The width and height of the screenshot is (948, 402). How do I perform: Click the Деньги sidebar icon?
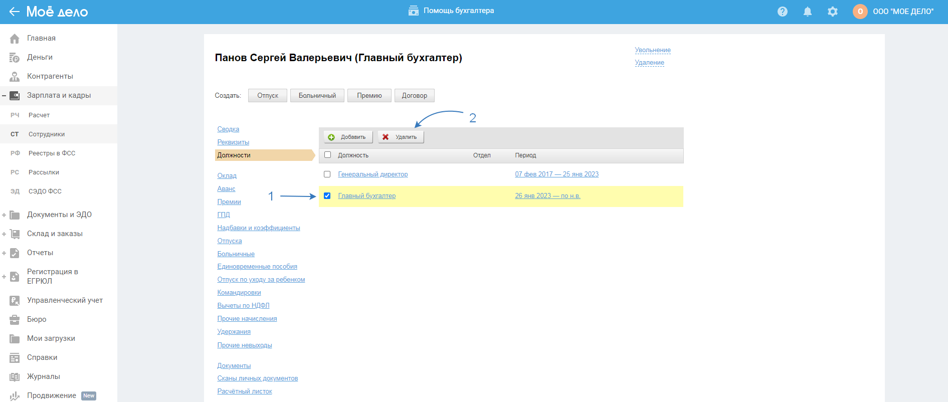[x=15, y=58]
